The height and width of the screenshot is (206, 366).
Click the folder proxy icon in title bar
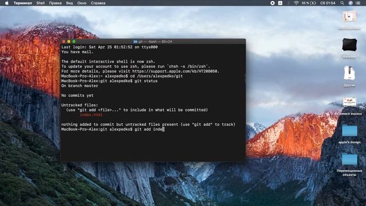click(135, 42)
